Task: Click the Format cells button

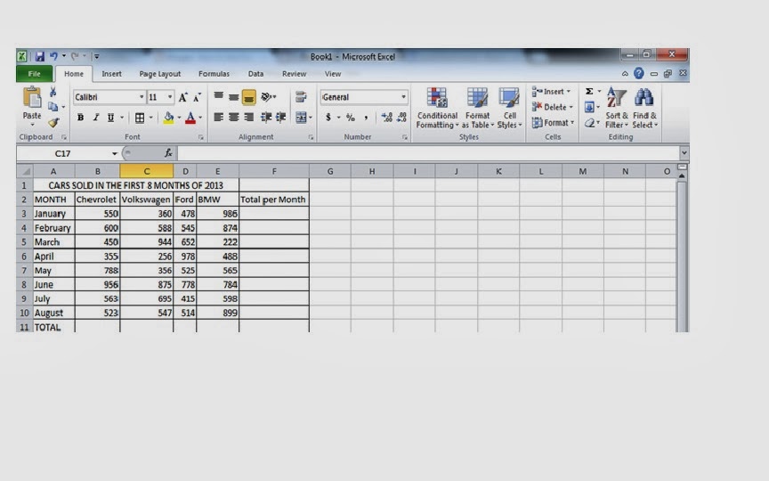Action: pos(553,123)
